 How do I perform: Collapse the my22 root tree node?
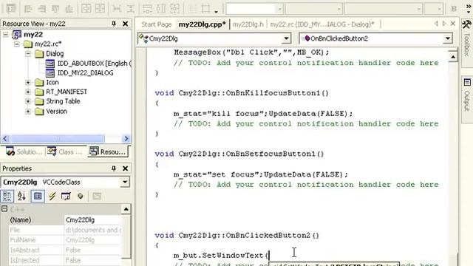tap(6, 35)
